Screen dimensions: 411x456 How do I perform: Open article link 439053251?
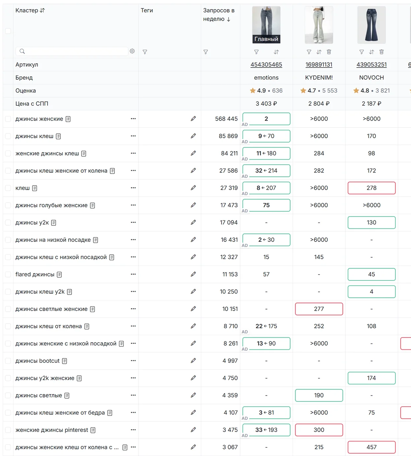tap(371, 65)
